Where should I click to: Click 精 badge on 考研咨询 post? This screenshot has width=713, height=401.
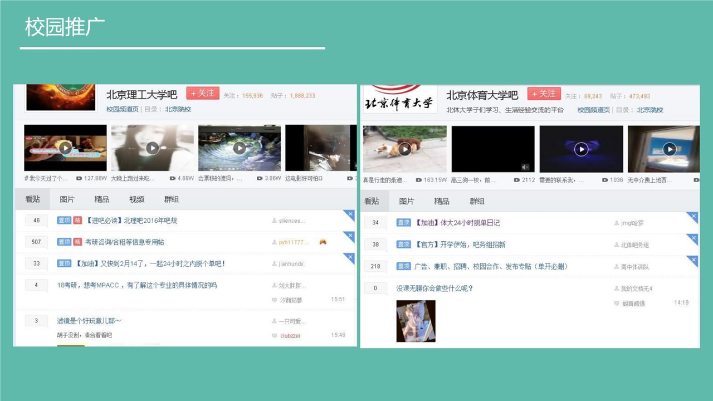click(x=77, y=242)
